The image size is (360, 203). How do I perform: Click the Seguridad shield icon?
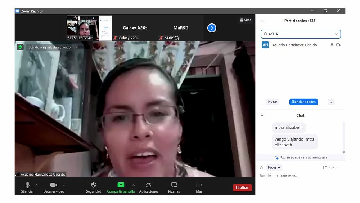tap(94, 185)
